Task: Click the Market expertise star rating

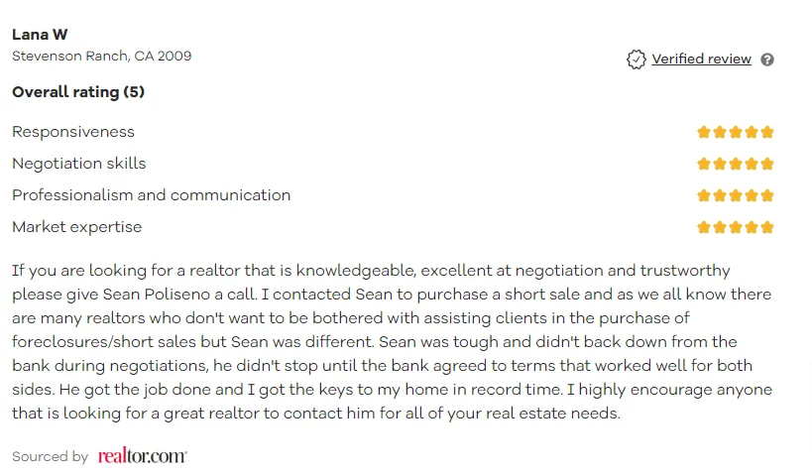Action: (x=736, y=227)
